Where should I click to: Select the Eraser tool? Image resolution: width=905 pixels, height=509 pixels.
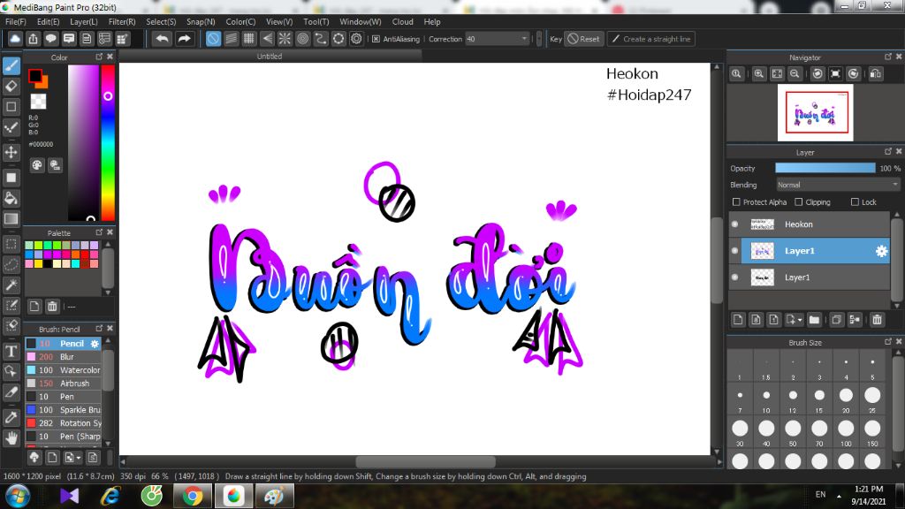(11, 86)
